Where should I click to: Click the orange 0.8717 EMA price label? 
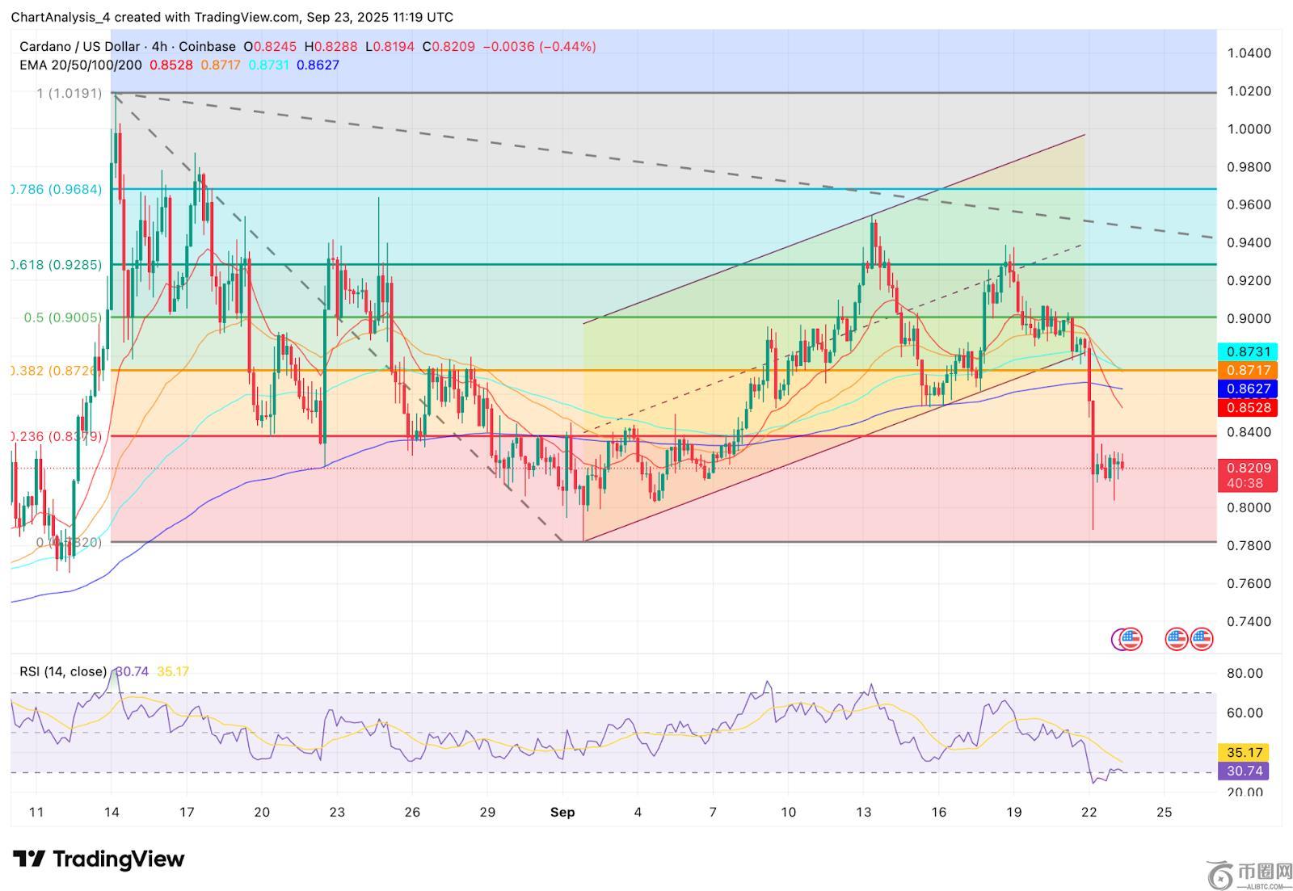[1249, 370]
